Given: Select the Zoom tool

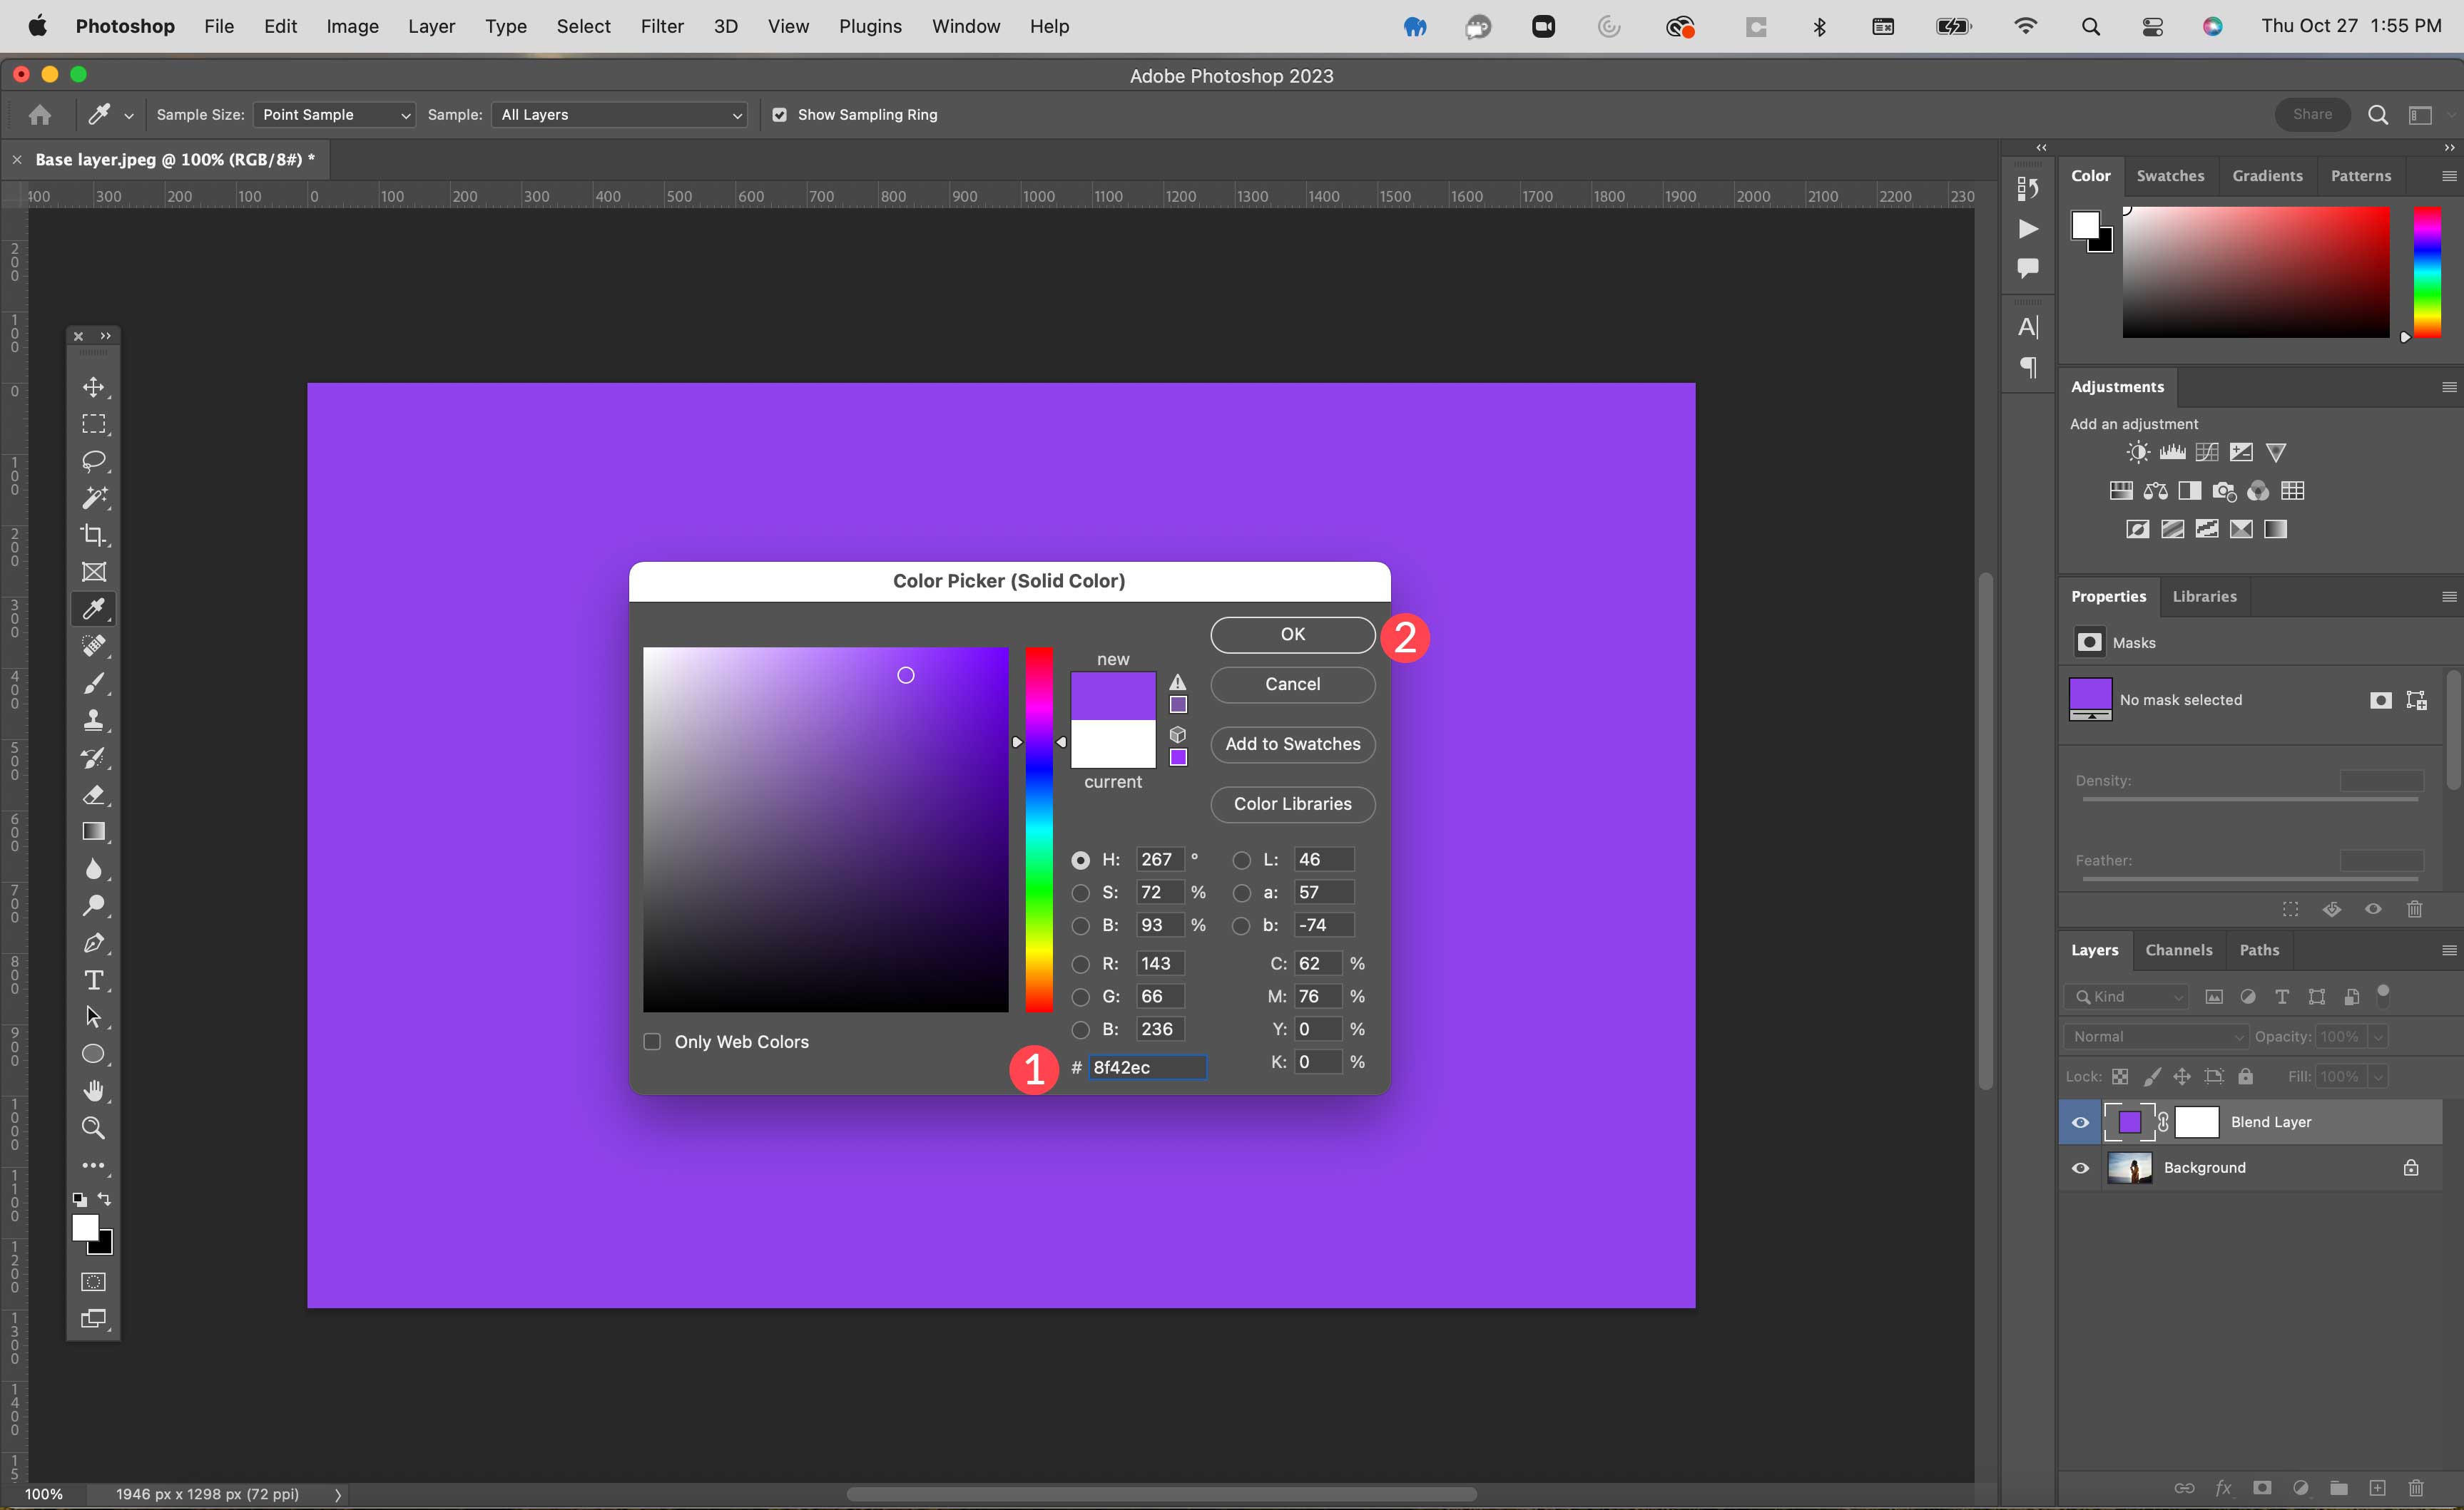Looking at the screenshot, I should (x=93, y=1126).
